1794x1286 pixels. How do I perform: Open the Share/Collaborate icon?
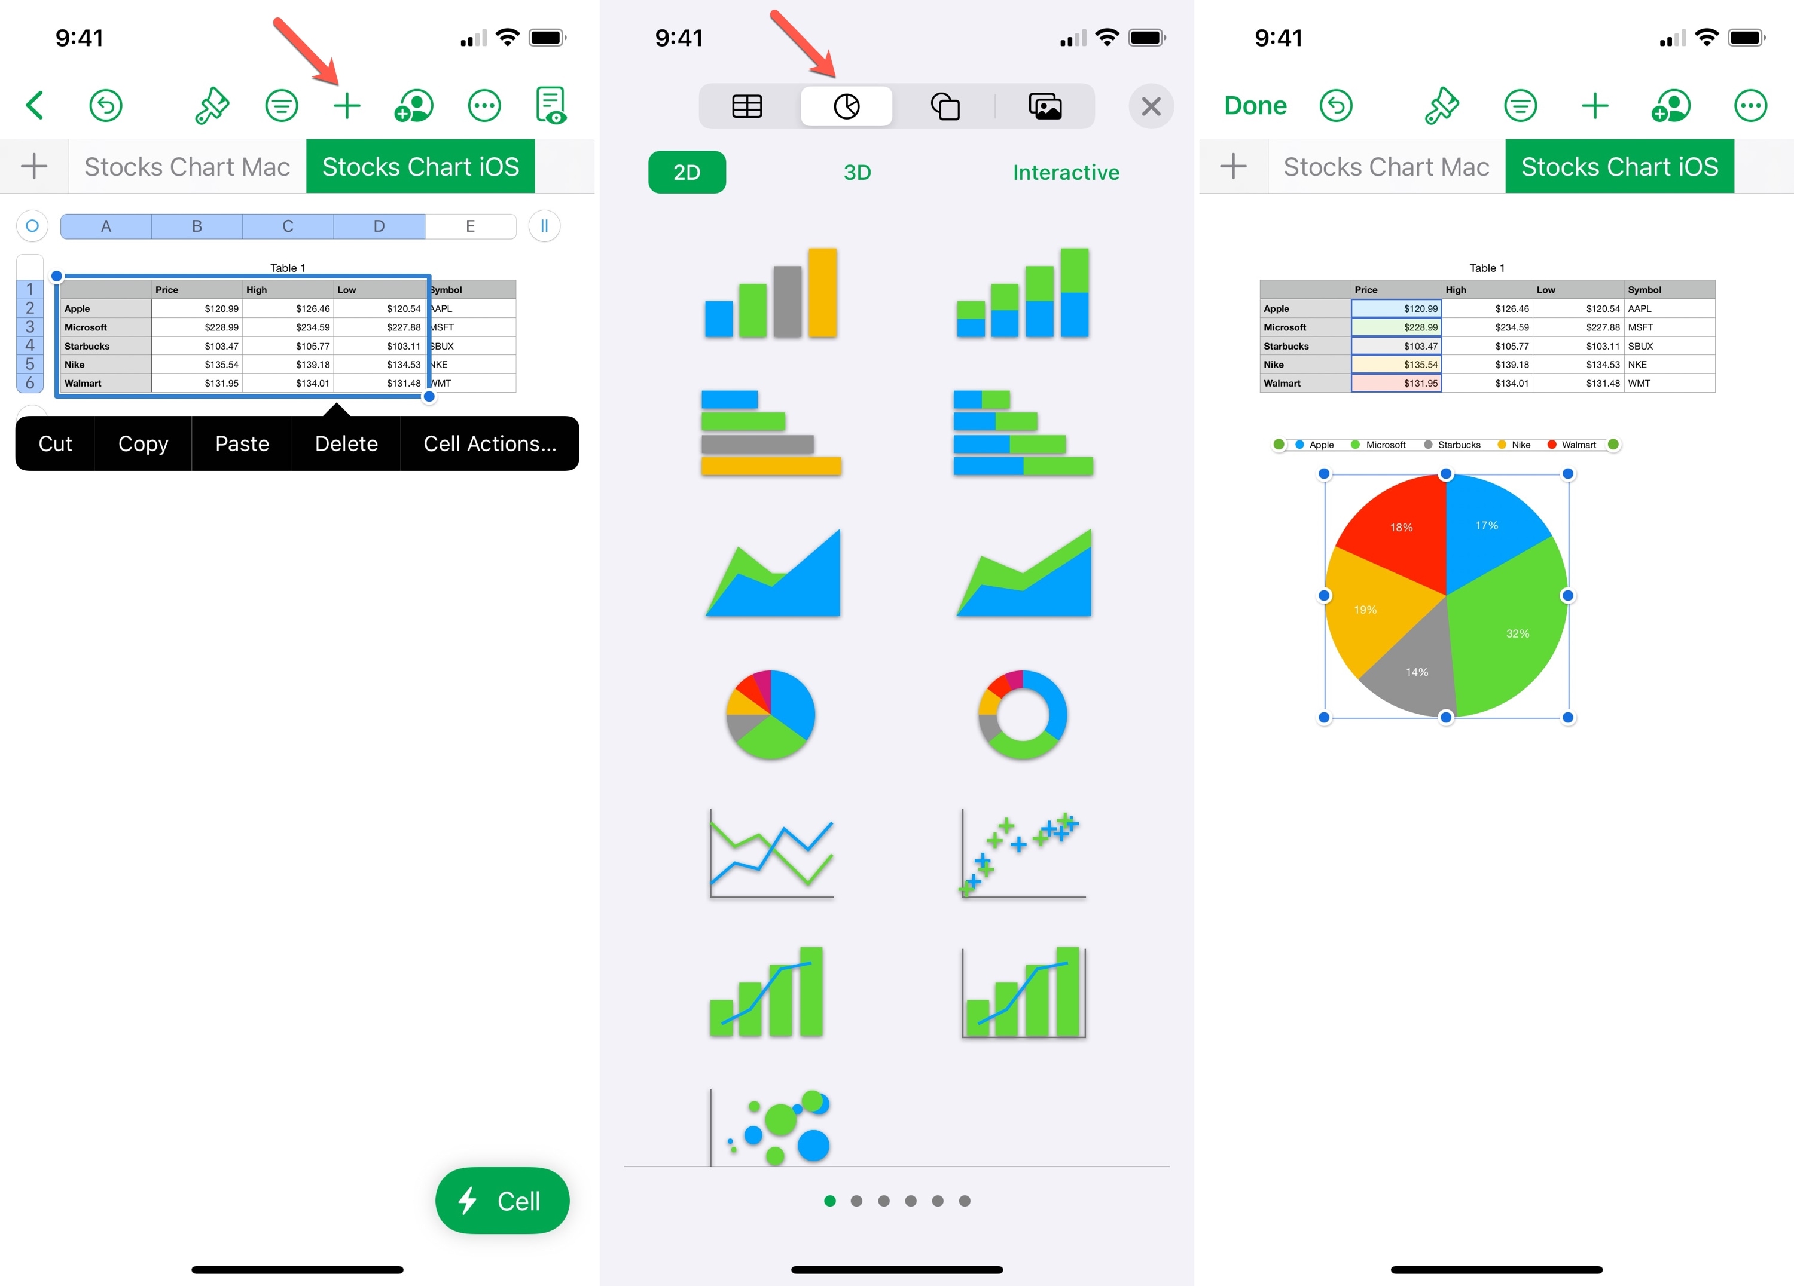(x=415, y=105)
